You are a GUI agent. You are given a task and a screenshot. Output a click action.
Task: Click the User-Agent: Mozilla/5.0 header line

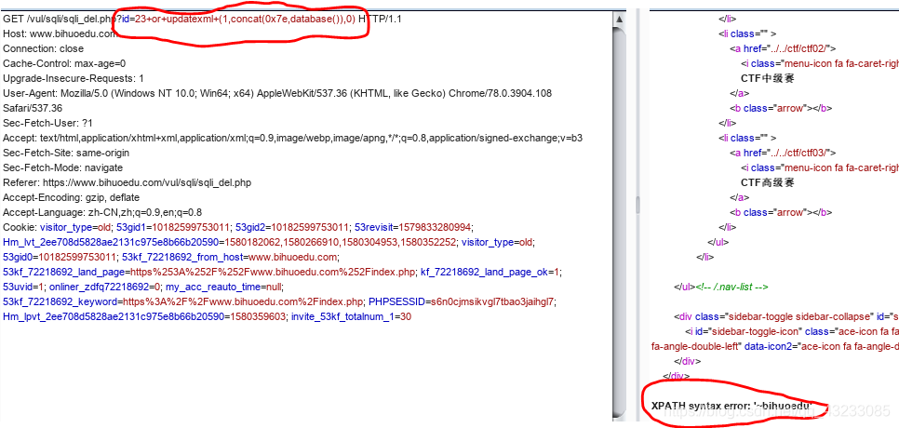[x=277, y=93]
